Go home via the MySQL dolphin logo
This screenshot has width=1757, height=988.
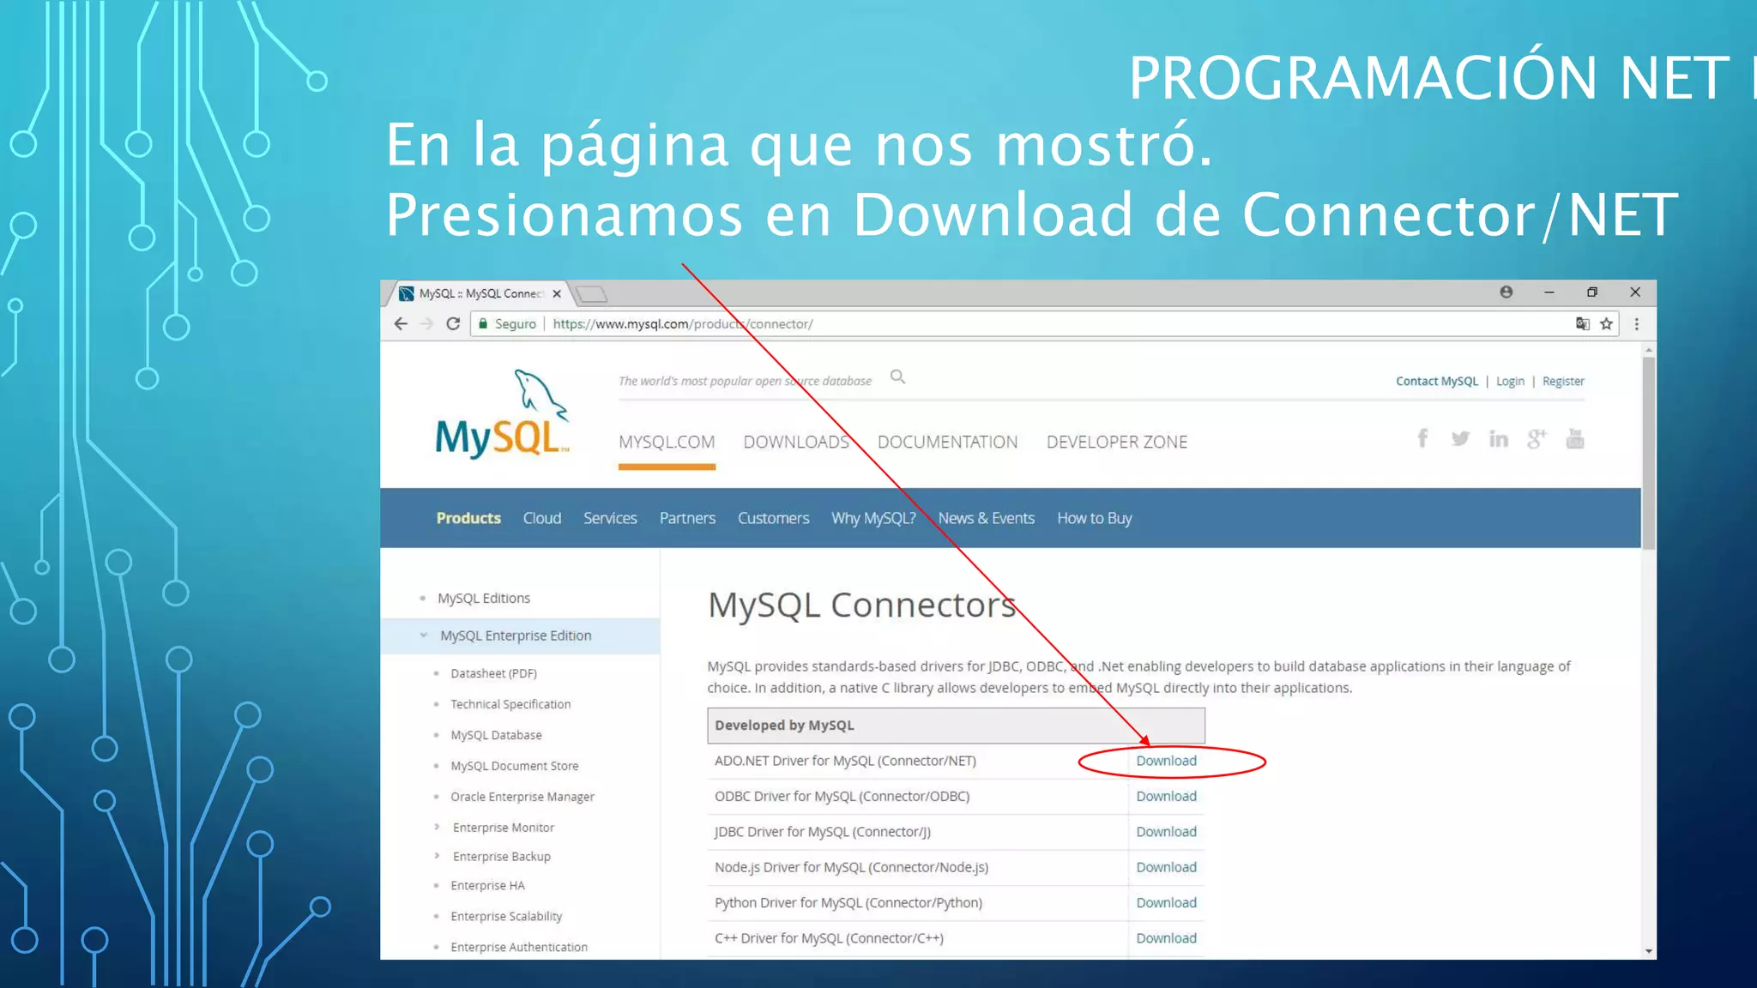tap(502, 413)
